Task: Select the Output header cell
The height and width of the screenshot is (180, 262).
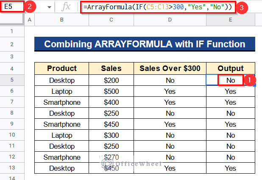Action: [231, 68]
